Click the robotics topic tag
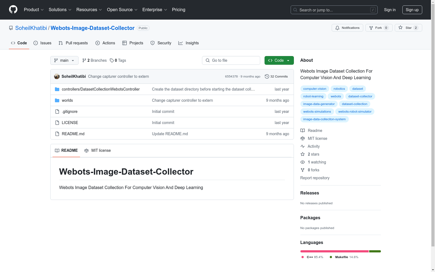This screenshot has width=435, height=272. [339, 89]
